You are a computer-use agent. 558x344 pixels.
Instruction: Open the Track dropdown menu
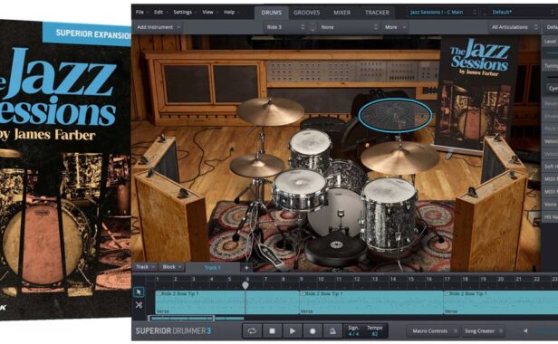tap(145, 267)
